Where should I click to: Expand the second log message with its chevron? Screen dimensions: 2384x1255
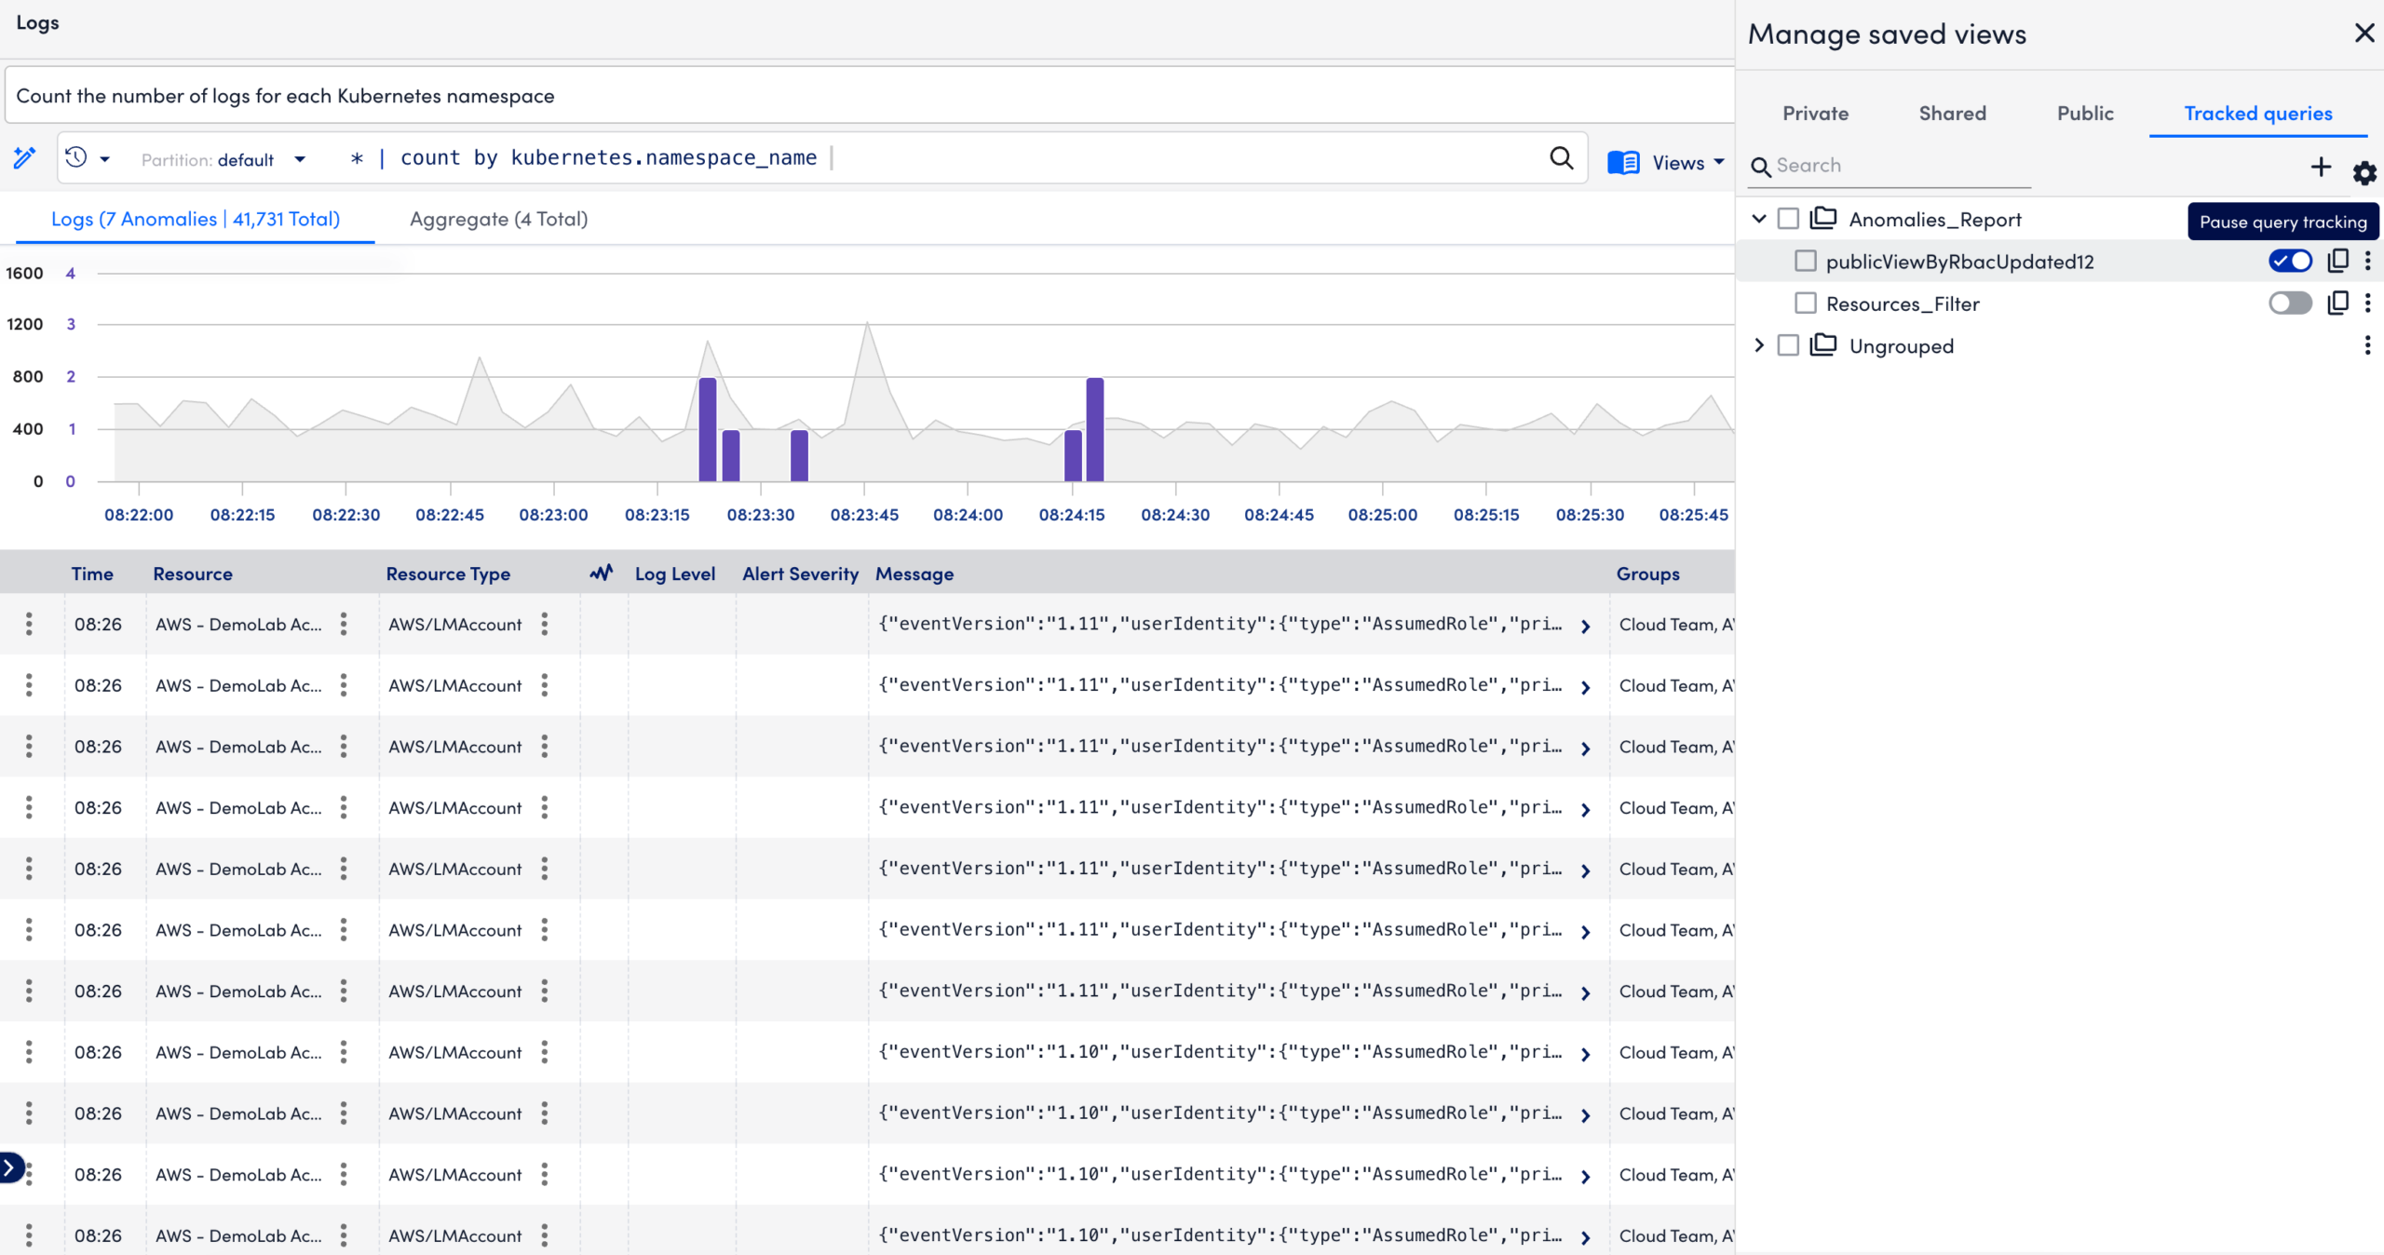coord(1586,688)
